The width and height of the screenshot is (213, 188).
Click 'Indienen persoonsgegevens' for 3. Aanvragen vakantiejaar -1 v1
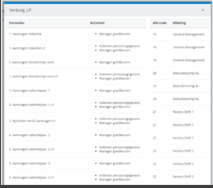120,103
